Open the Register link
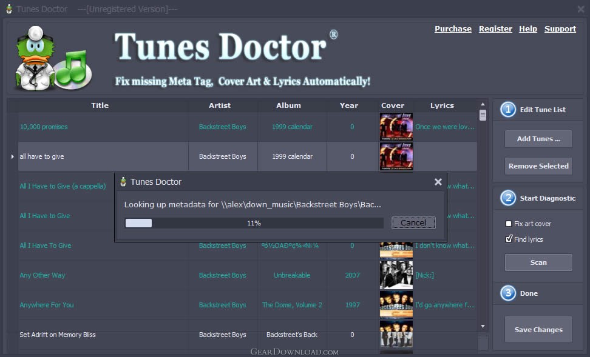Screen dimensions: 590x357 tap(495, 29)
